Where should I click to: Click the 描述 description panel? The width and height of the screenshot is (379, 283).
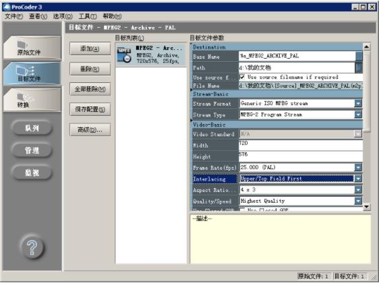coord(281,239)
